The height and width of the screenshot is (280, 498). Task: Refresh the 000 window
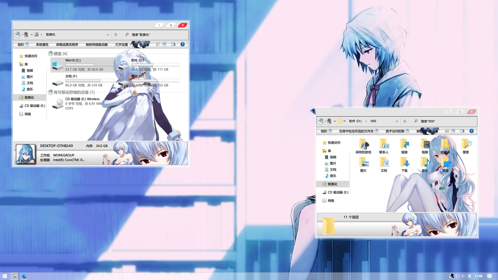coord(405,121)
